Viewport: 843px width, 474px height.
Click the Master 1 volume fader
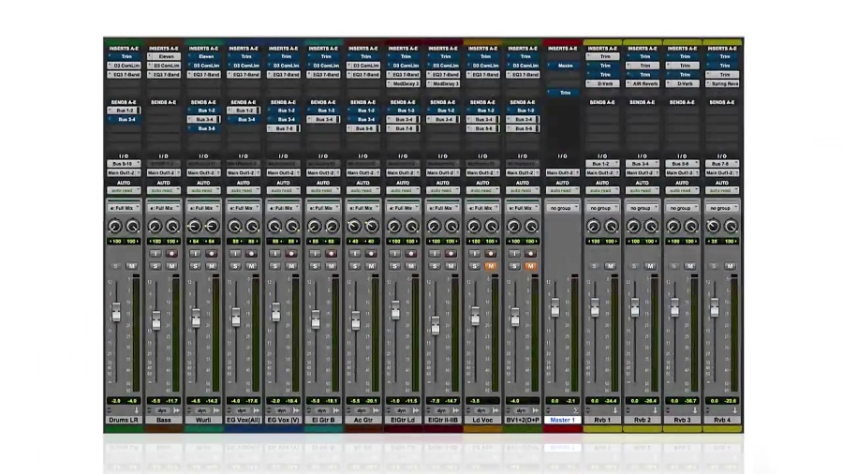[x=555, y=307]
